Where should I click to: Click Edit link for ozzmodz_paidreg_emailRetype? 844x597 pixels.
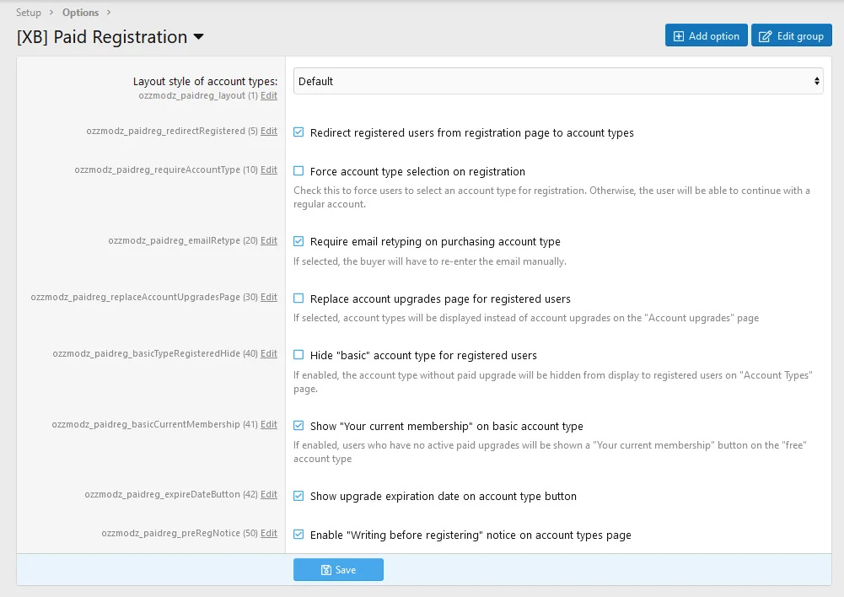268,240
